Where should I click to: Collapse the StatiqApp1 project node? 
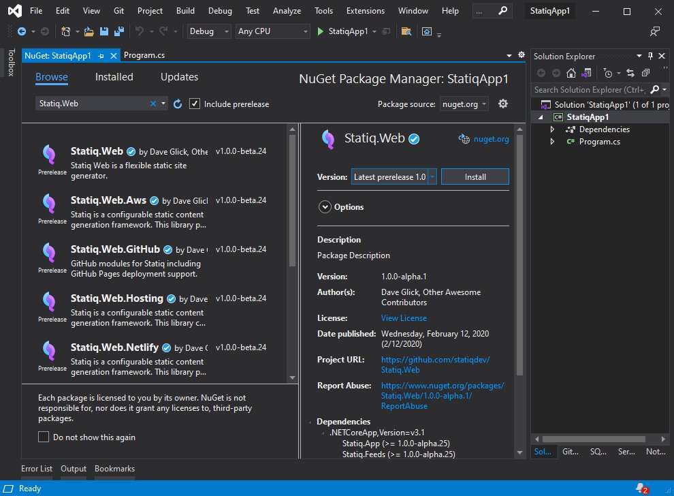tap(541, 117)
